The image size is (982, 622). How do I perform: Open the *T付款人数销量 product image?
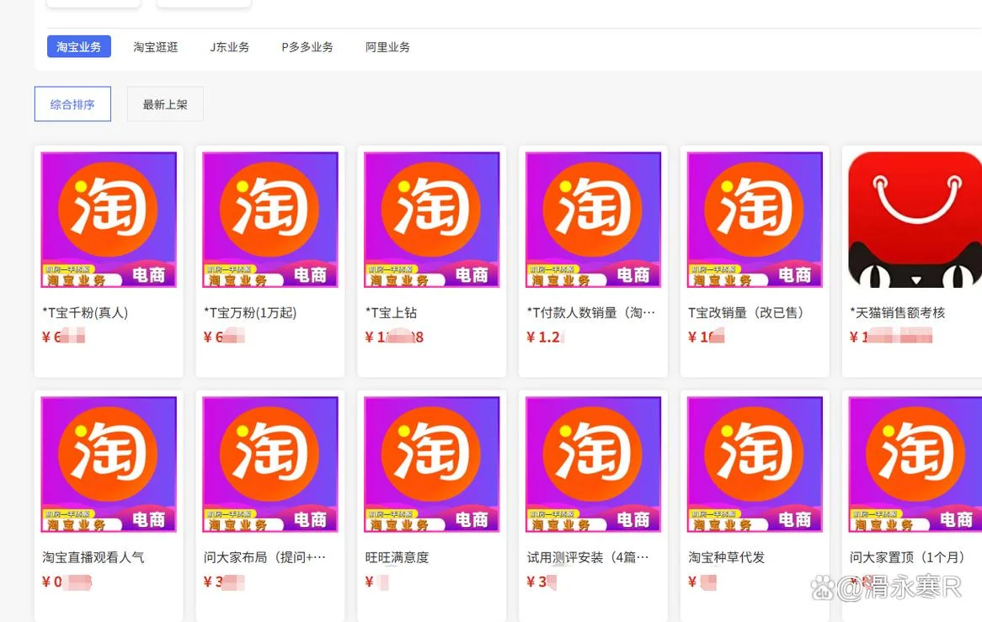pos(594,220)
